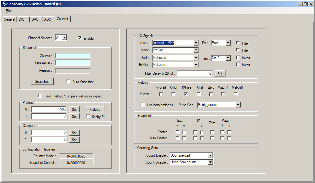Tick the Sticky PL checkbox
Viewport: 315px width, 183px height.
point(88,116)
